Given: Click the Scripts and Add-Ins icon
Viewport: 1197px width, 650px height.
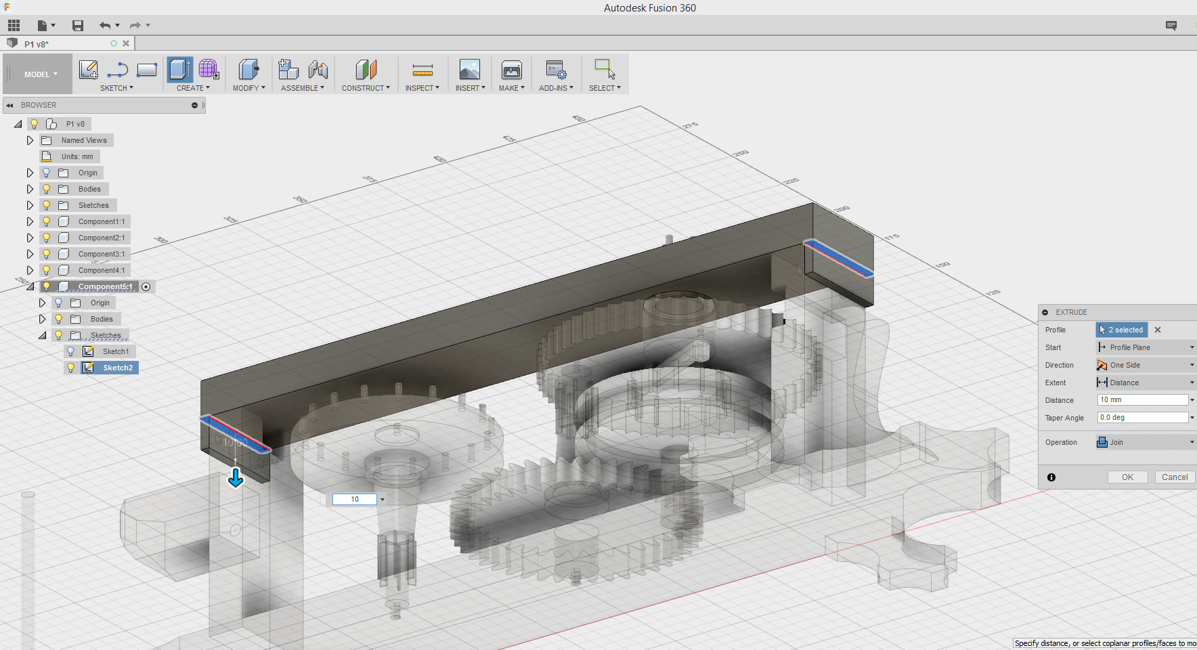Looking at the screenshot, I should 557,69.
